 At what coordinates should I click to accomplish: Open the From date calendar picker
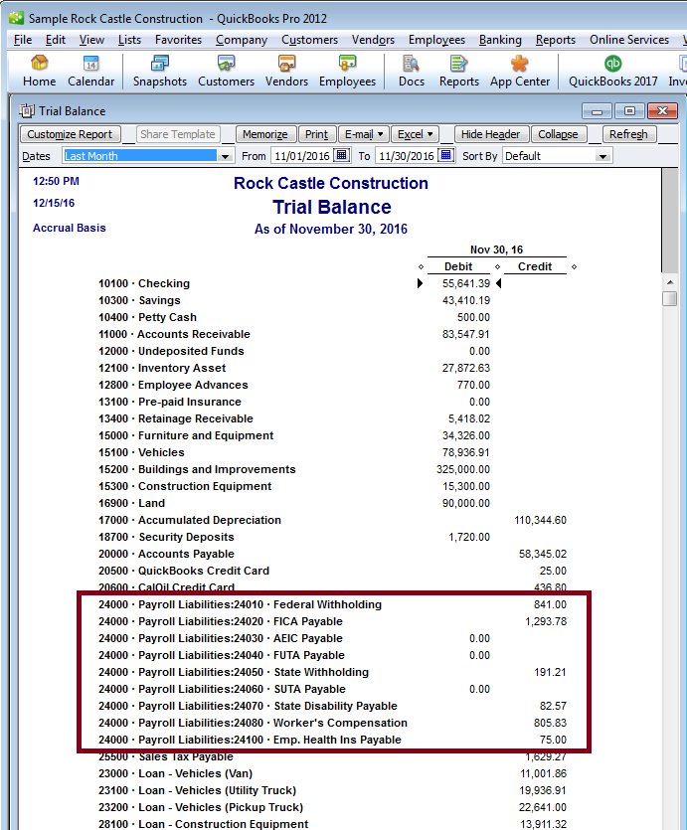342,156
